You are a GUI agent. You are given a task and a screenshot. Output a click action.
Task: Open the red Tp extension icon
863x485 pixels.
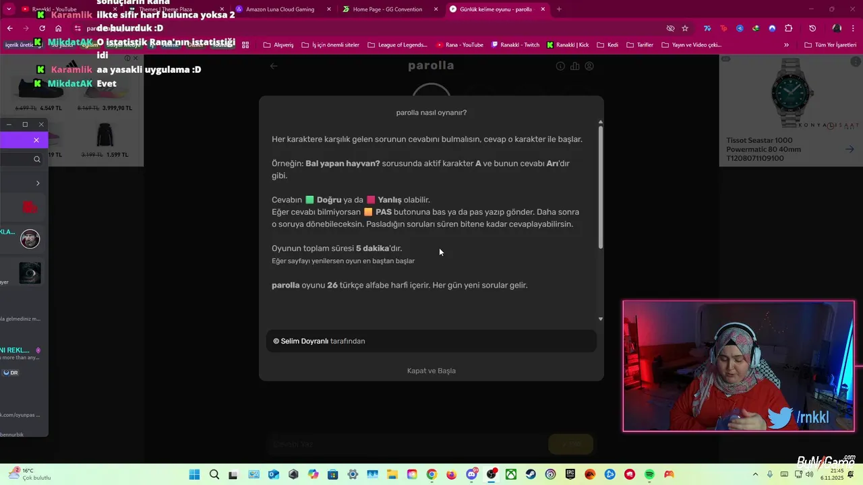click(723, 28)
